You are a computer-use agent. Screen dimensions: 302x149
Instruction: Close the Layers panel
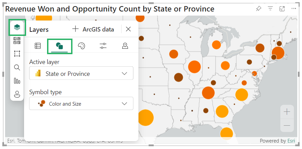pos(128,29)
